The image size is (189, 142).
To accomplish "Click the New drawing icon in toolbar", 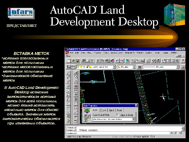I will [69, 61].
